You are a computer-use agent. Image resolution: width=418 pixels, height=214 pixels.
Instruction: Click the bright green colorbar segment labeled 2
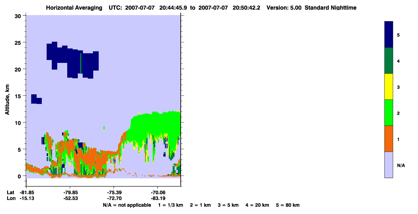(x=389, y=113)
